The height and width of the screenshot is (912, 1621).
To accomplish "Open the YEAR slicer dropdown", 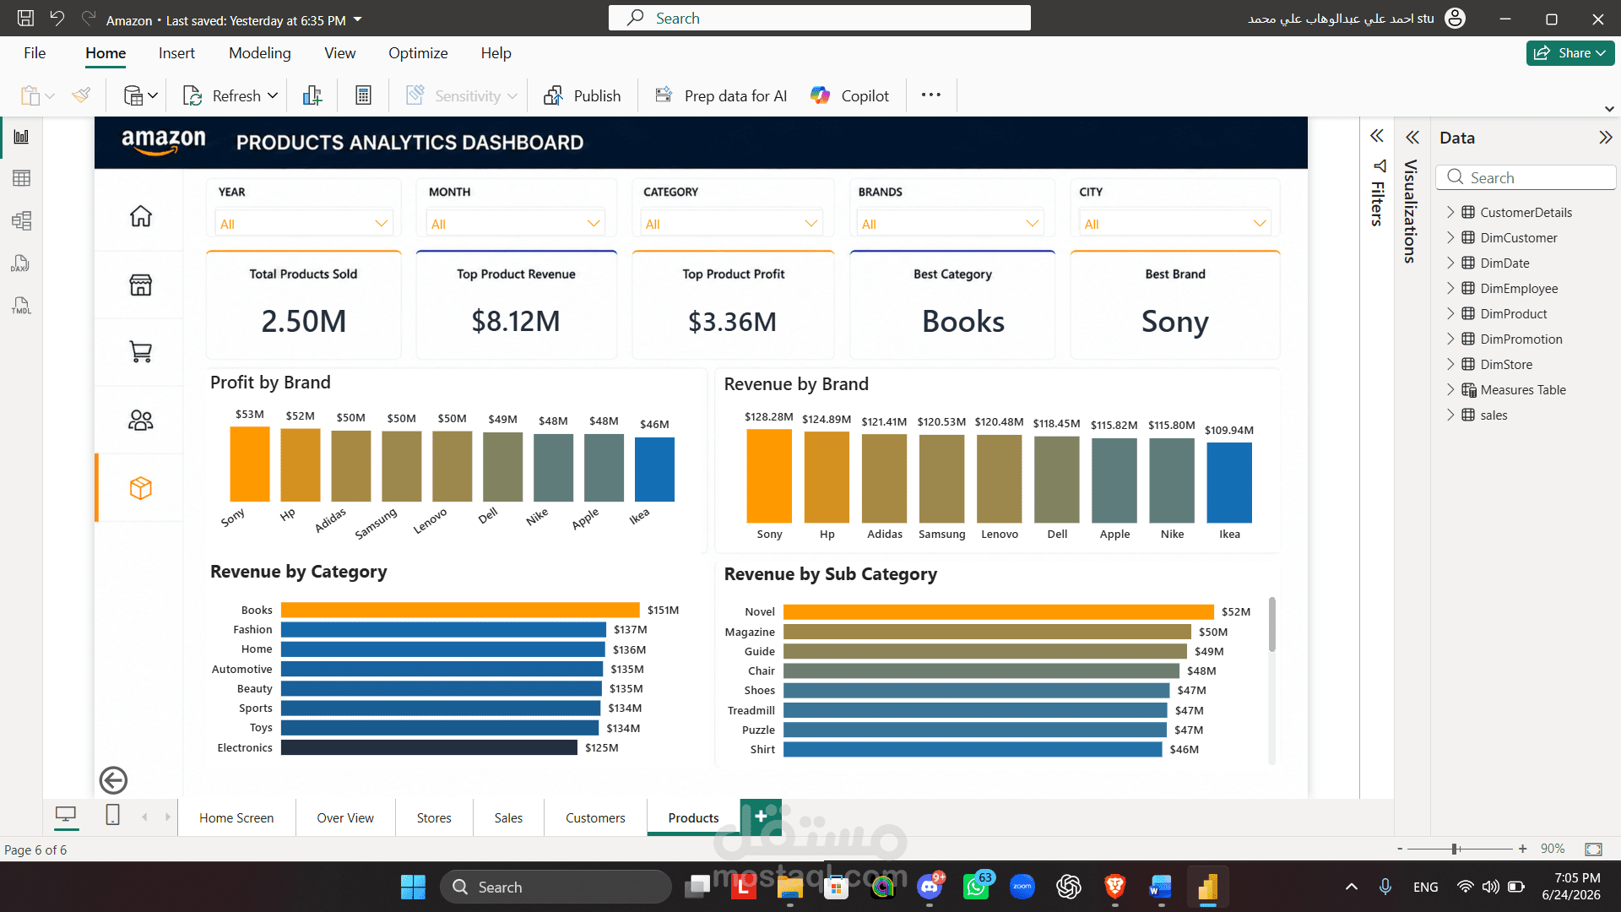I will pos(303,224).
